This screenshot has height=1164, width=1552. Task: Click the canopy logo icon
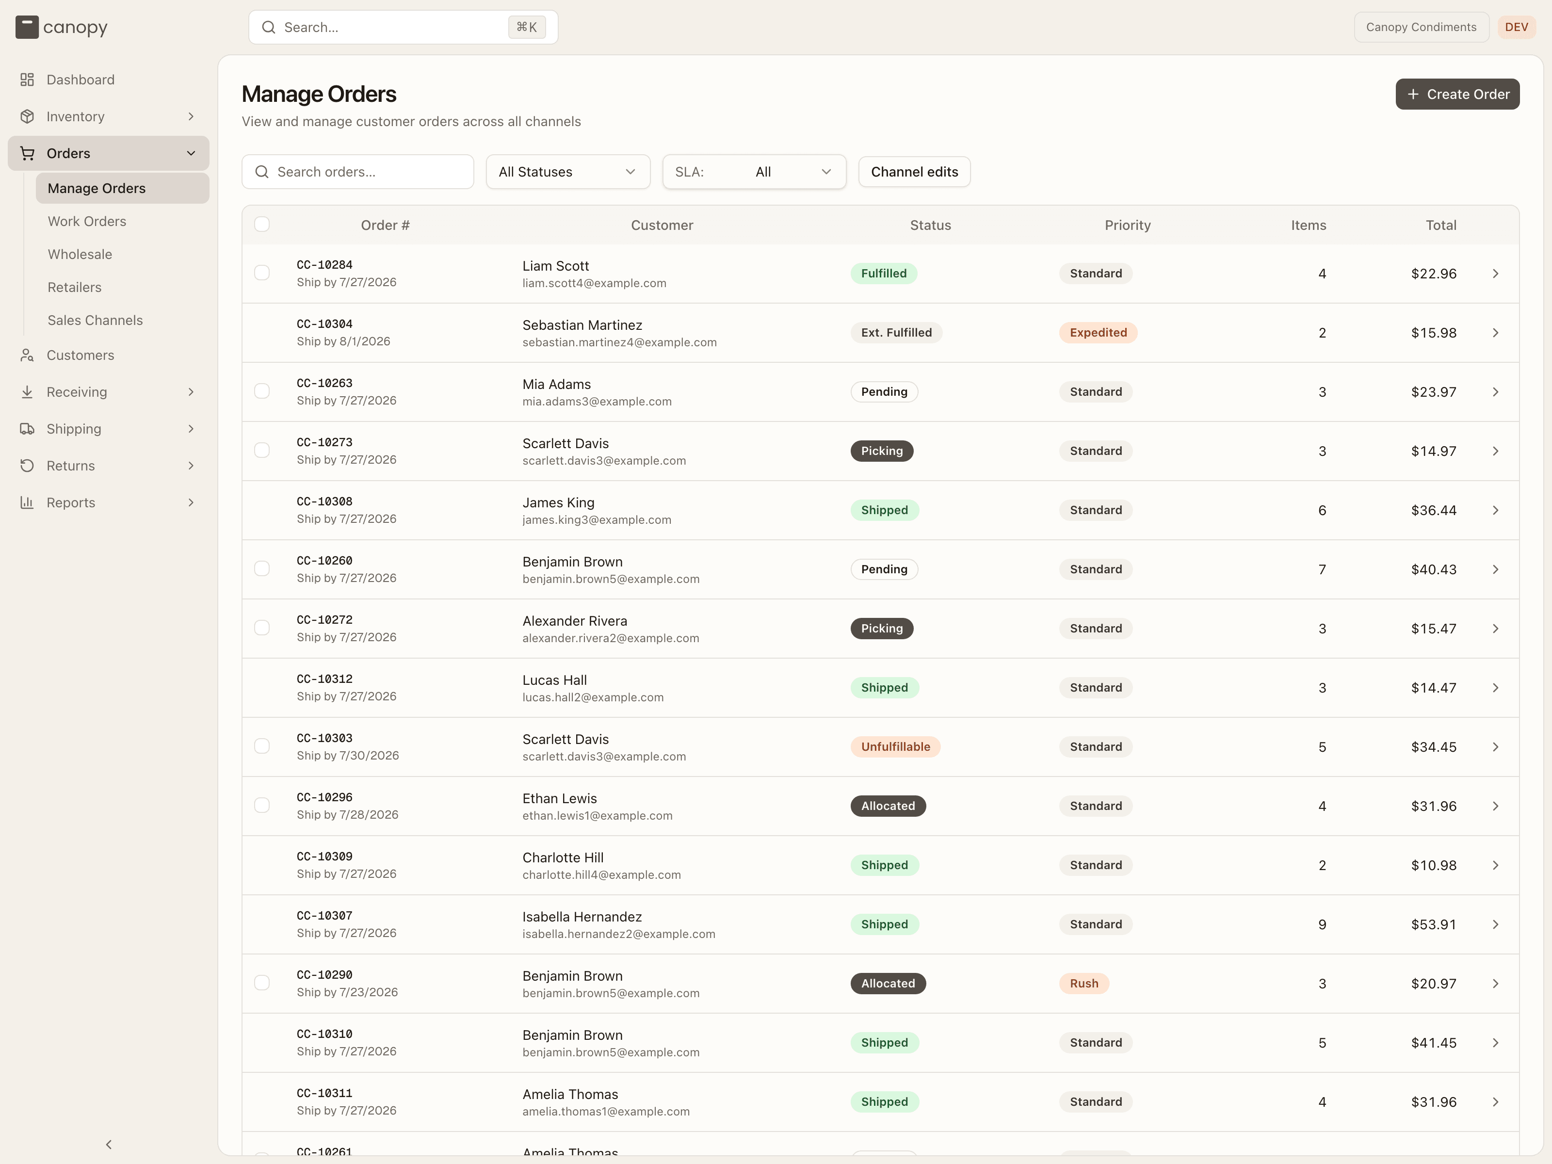click(x=27, y=27)
